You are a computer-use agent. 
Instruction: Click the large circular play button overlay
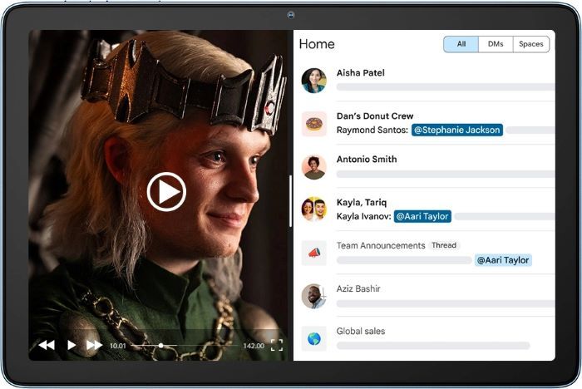tap(166, 191)
